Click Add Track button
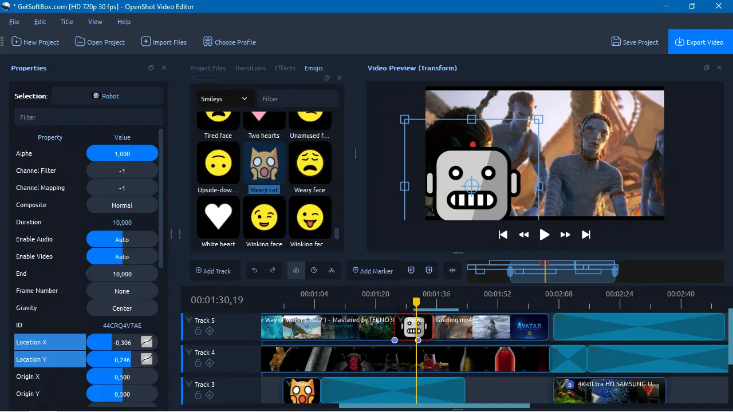Screen dimensions: 733x412 [x=213, y=271]
